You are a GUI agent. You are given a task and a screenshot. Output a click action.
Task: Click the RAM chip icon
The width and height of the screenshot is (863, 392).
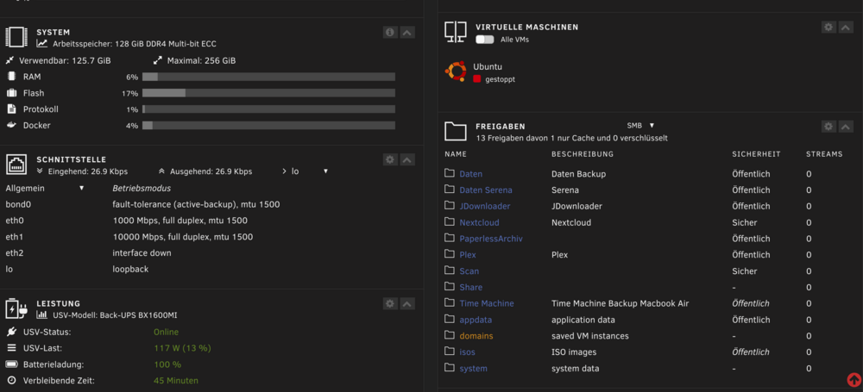[11, 77]
